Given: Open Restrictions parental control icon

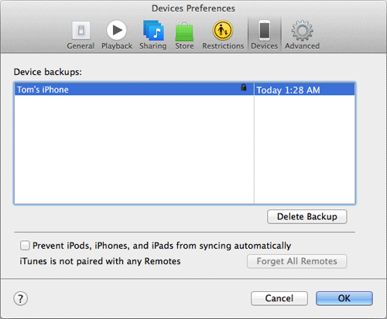Looking at the screenshot, I should click(223, 30).
